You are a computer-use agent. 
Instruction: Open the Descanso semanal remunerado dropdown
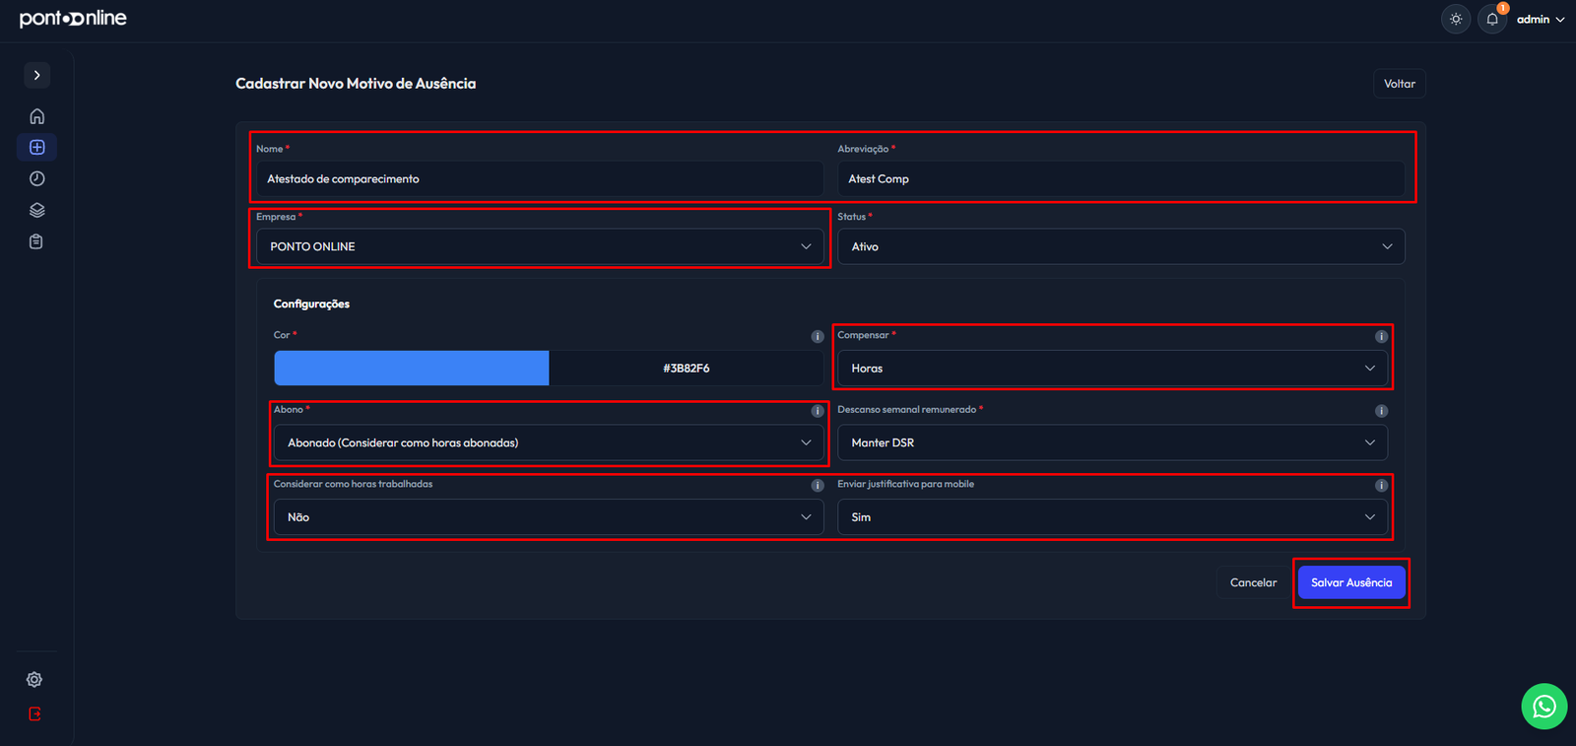[1112, 442]
